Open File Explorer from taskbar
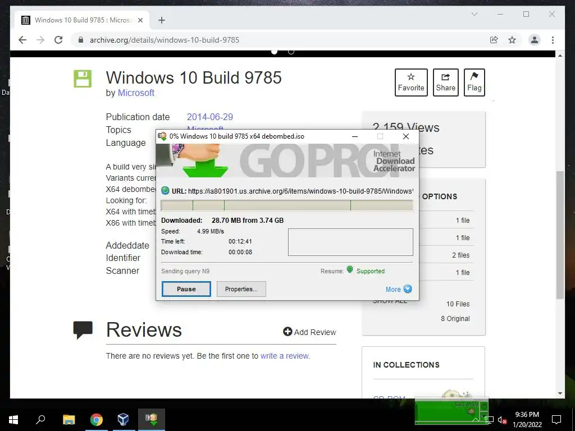The image size is (575, 431). coord(69,420)
